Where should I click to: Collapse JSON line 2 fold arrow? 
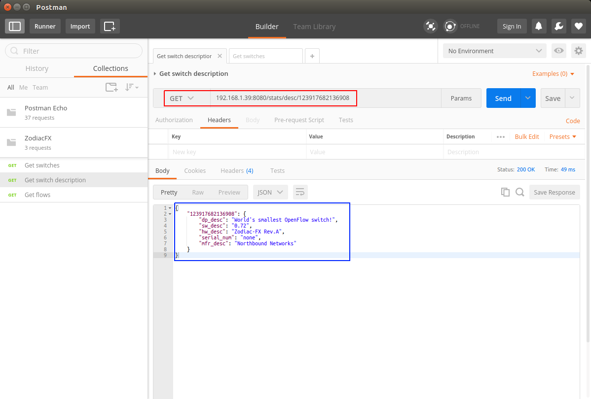170,214
